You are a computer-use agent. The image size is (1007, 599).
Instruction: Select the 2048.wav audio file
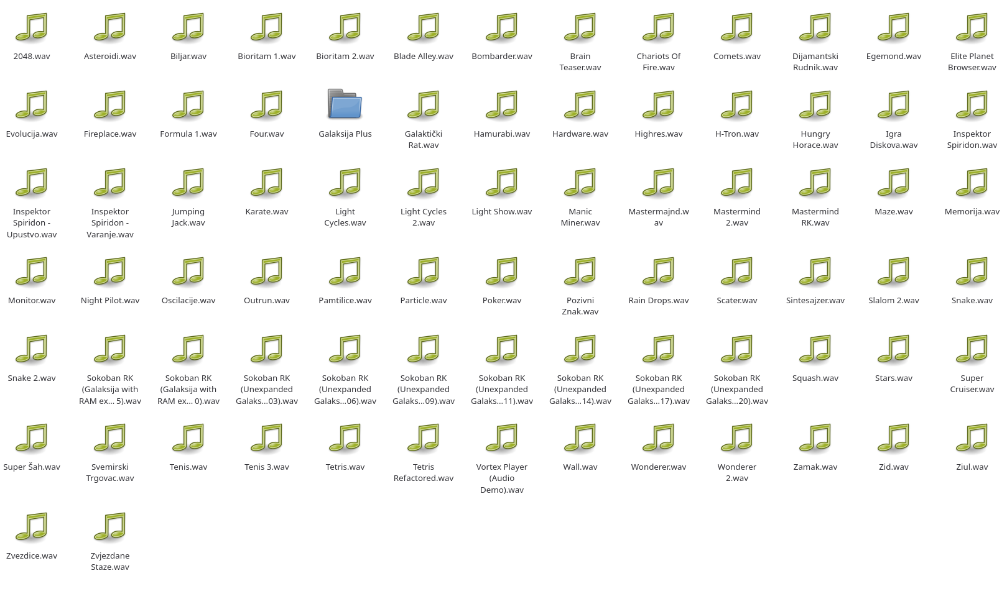[32, 29]
